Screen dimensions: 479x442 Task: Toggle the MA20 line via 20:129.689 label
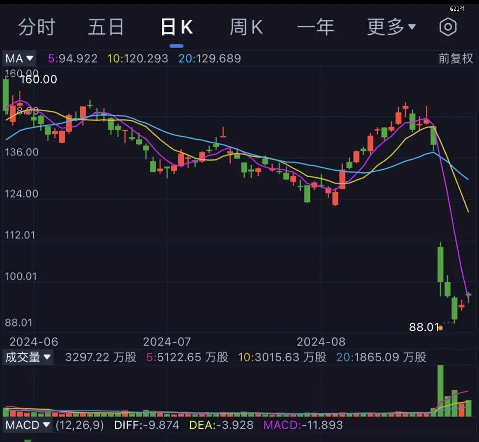[210, 58]
